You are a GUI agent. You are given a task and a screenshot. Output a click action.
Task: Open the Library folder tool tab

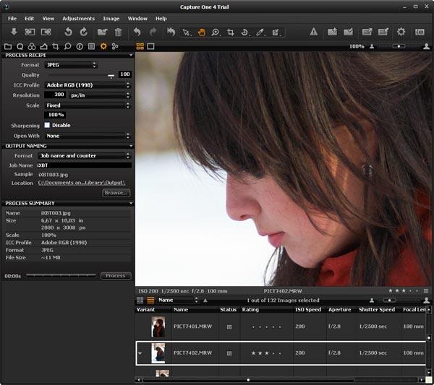(x=8, y=46)
